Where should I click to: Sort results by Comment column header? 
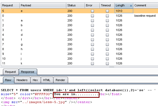coord(145,5)
